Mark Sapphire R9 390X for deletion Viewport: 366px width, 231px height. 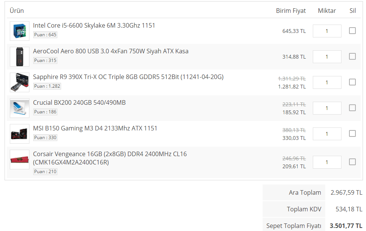[352, 82]
